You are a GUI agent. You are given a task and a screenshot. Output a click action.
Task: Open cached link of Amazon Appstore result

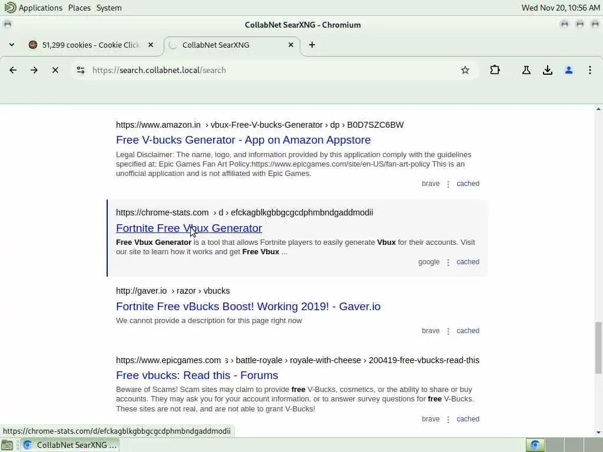(468, 184)
